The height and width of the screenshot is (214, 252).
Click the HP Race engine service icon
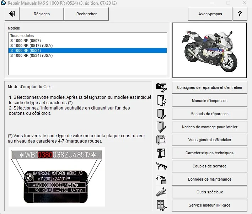coord(161,205)
